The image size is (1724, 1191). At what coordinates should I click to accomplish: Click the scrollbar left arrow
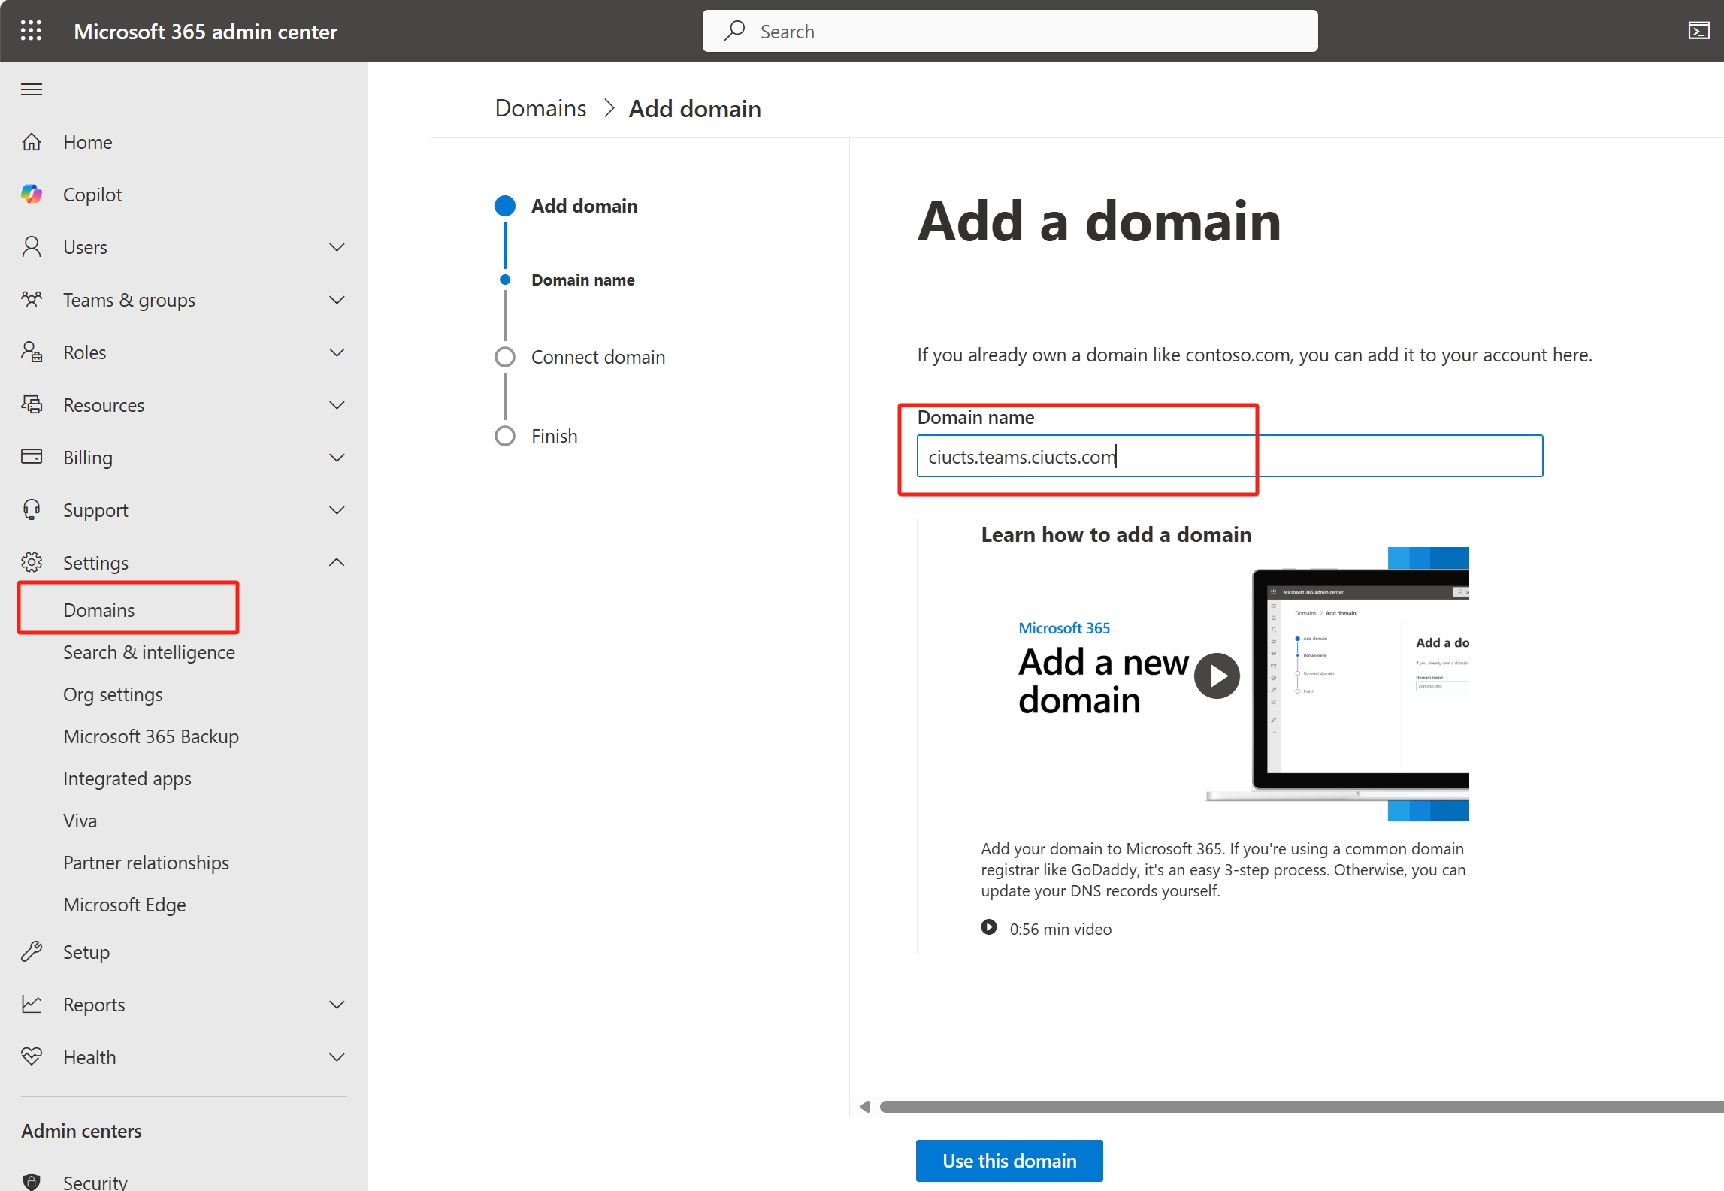(x=864, y=1107)
